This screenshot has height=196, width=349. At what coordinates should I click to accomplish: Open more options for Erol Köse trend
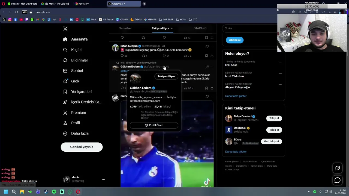(280, 62)
